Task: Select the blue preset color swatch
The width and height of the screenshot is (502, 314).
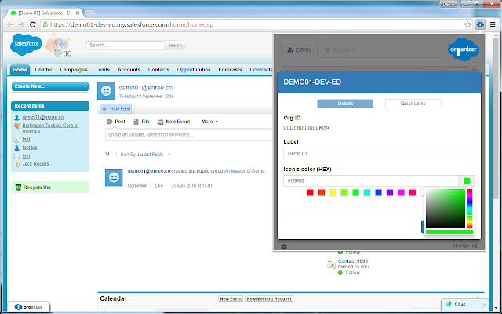Action: click(378, 192)
